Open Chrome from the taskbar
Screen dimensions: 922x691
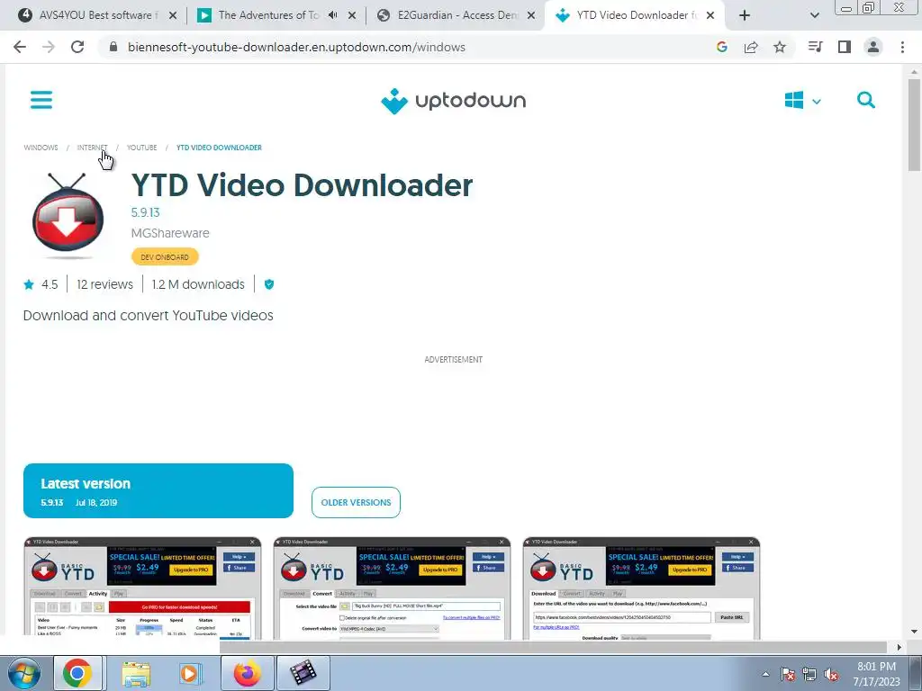point(77,673)
